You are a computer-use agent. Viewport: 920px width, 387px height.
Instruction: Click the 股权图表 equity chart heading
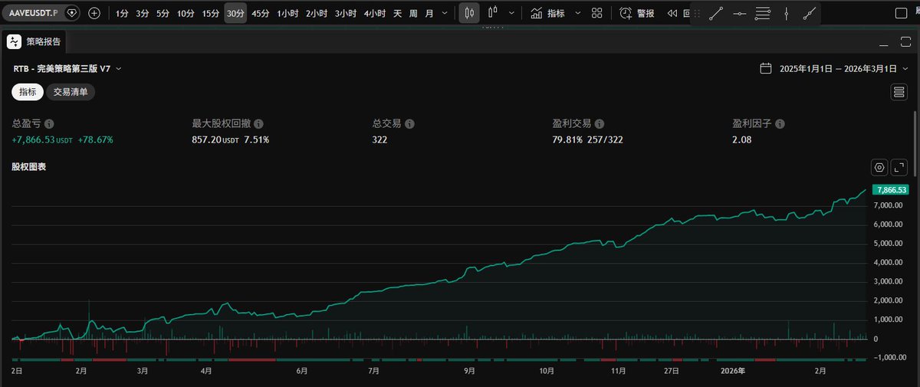28,166
